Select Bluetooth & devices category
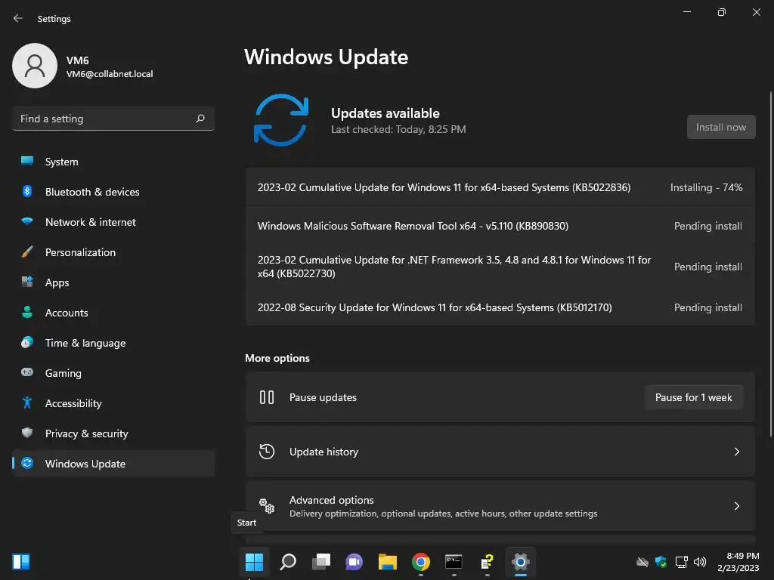 tap(113, 191)
